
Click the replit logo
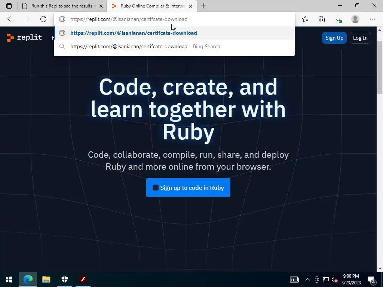click(x=24, y=37)
